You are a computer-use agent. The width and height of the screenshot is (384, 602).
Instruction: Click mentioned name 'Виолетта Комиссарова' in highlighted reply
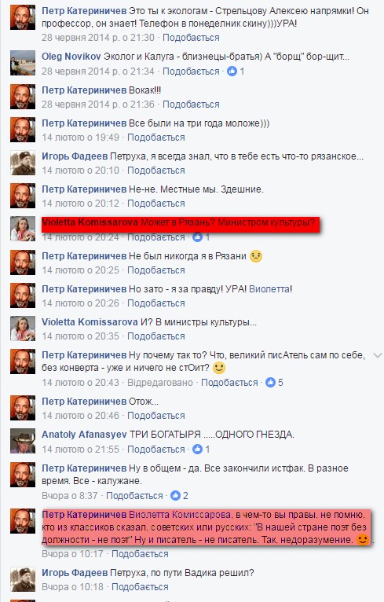(x=181, y=515)
